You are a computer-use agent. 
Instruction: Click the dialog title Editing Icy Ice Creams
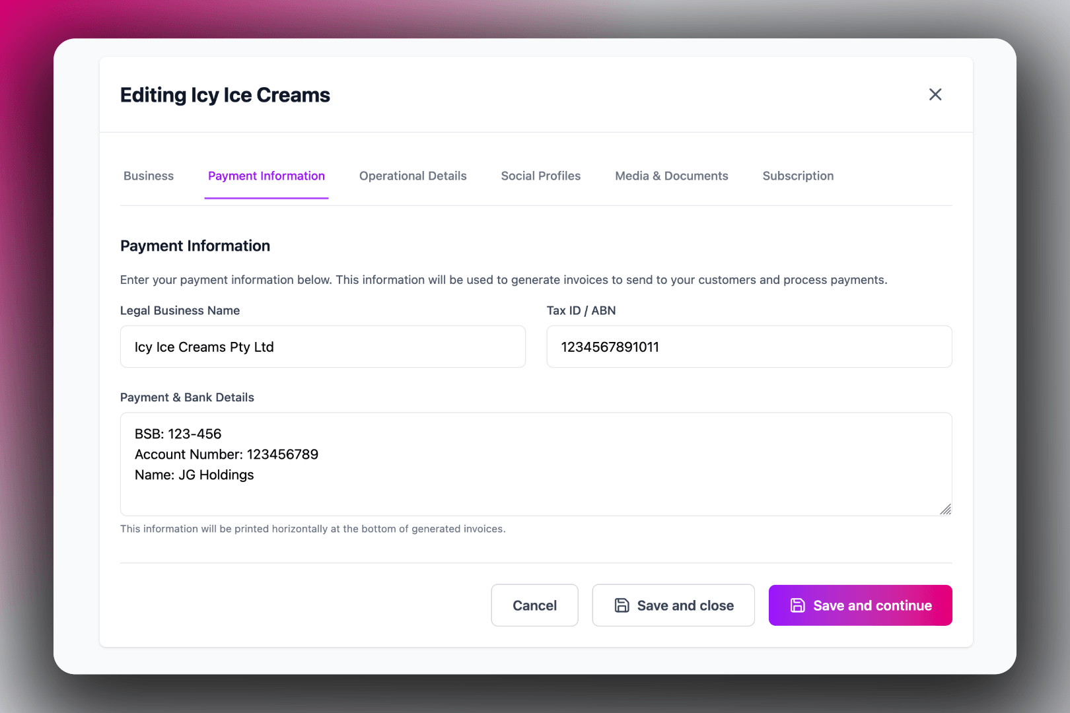(225, 95)
